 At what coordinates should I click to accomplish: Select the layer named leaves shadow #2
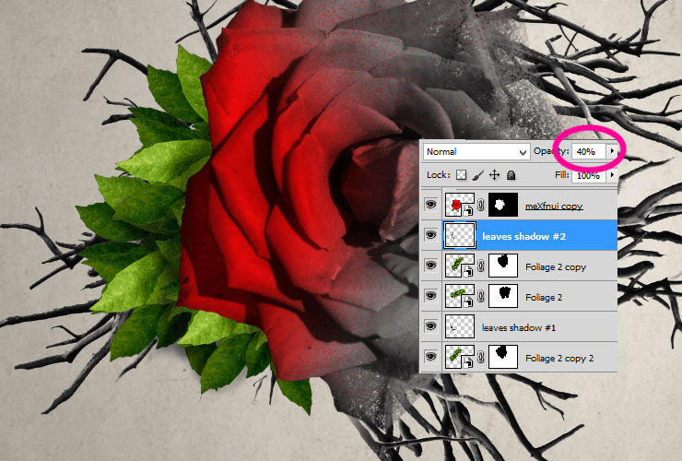523,236
